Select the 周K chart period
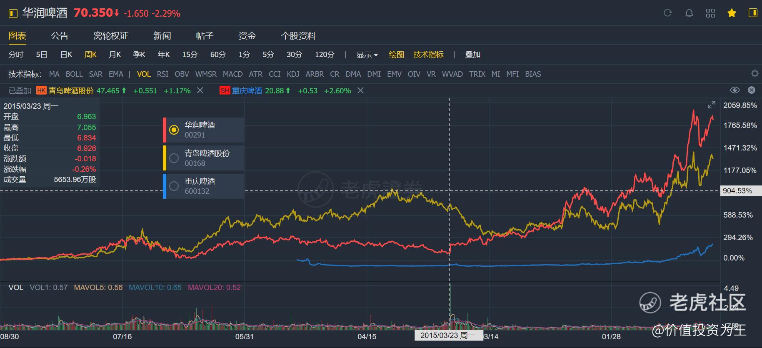Screen dimensions: 762x348 click(x=90, y=55)
